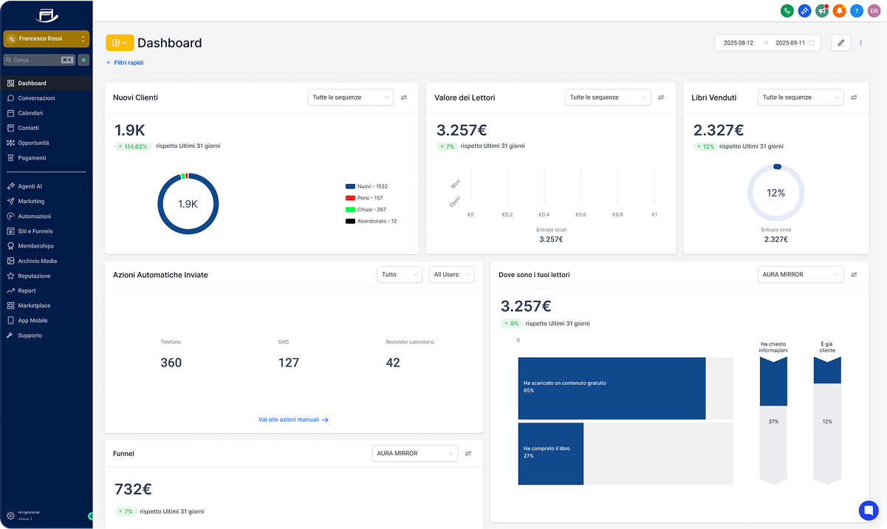Open the Funnel card AURA MIRROR dropdown
The height and width of the screenshot is (529, 887).
pyautogui.click(x=414, y=454)
